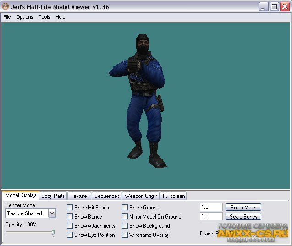Expand the Render Mode dropdown arrow
Image resolution: width=292 pixels, height=246 pixels.
(52, 213)
